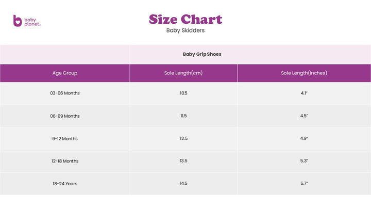
Task: Click the 13.5 cm sole length cell
Action: pos(183,161)
